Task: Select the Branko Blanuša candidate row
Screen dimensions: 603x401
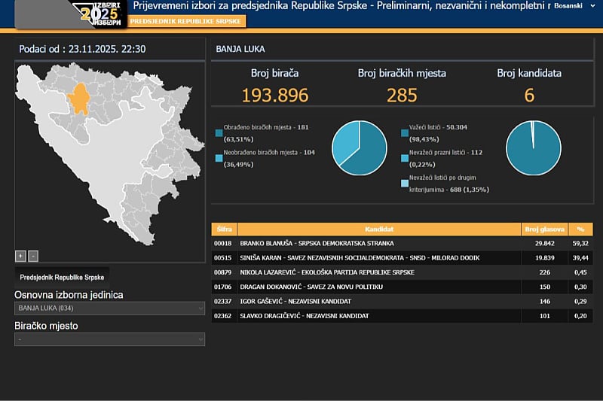Action: click(379, 244)
